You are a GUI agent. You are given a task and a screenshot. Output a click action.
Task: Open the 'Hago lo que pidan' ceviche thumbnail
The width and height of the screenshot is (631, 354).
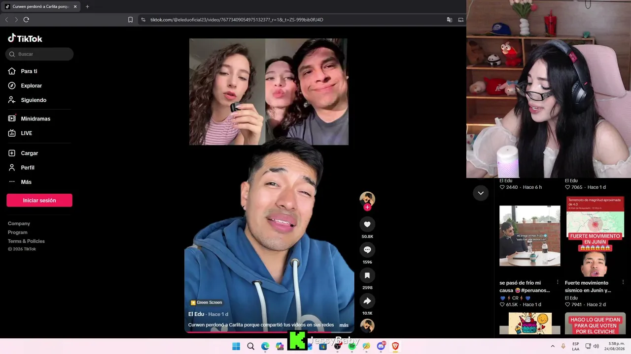(x=596, y=324)
